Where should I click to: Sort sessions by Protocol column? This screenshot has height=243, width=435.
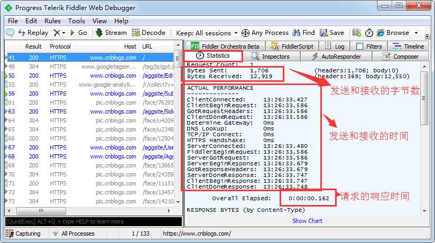60,46
